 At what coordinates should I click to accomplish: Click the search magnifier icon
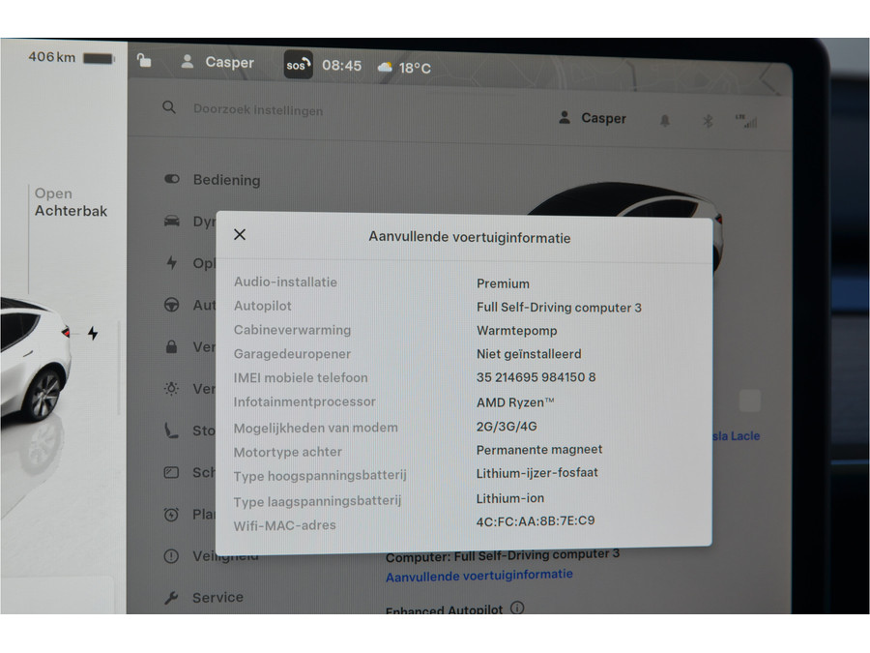click(169, 107)
